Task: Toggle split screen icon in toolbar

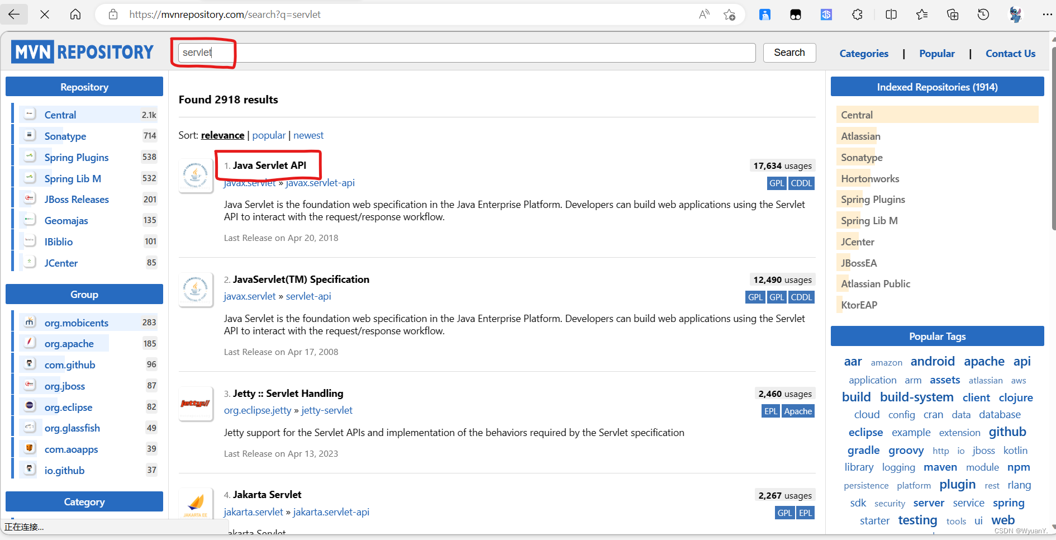Action: [891, 15]
